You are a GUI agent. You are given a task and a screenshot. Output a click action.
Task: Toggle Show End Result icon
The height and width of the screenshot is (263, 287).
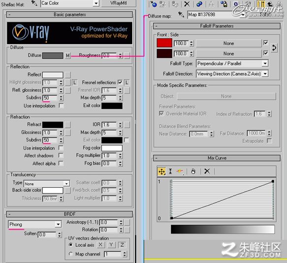point(261,4)
